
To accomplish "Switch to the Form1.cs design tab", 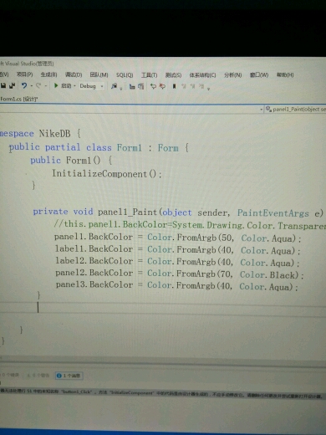I will 19,99.
